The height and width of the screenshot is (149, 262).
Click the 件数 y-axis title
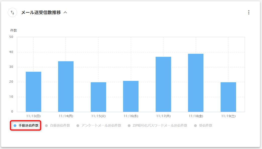13,31
